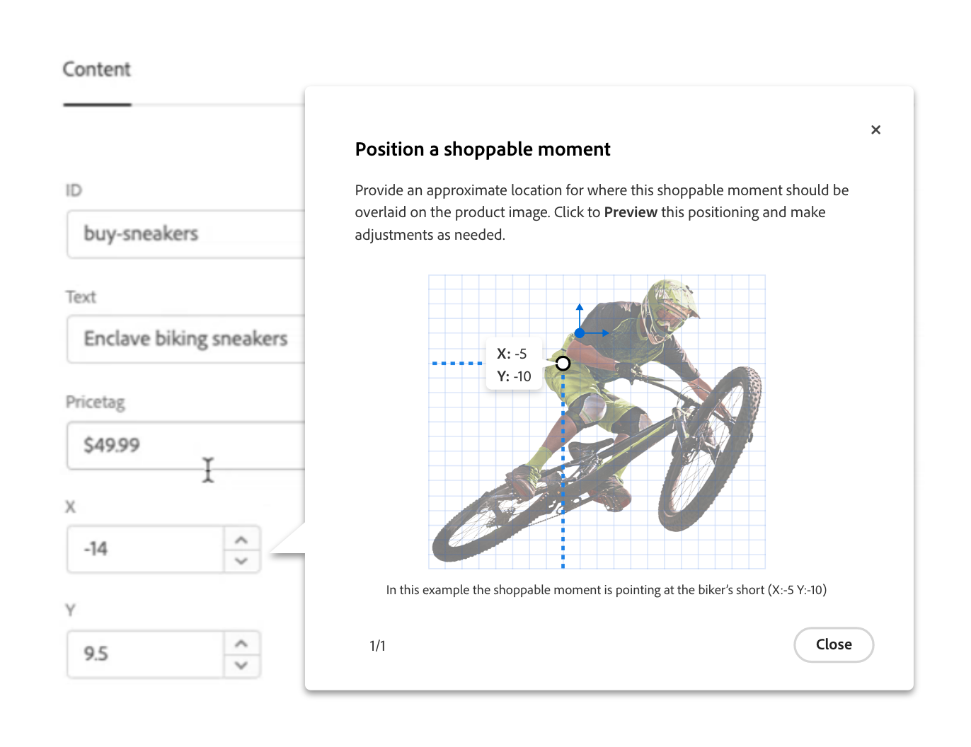
Task: Increase the X value with up arrow
Action: click(x=241, y=540)
